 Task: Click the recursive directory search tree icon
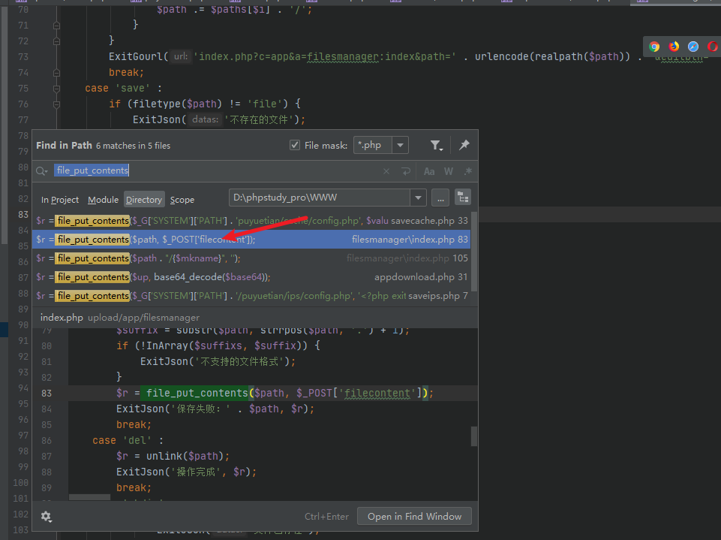pos(463,198)
